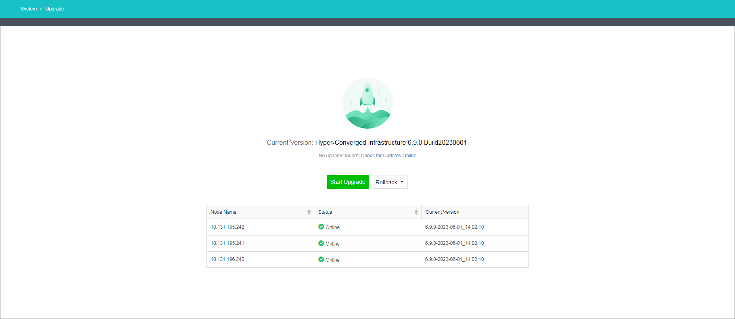Image resolution: width=735 pixels, height=319 pixels.
Task: Click the sort arrows in Node Name column
Action: click(x=309, y=212)
